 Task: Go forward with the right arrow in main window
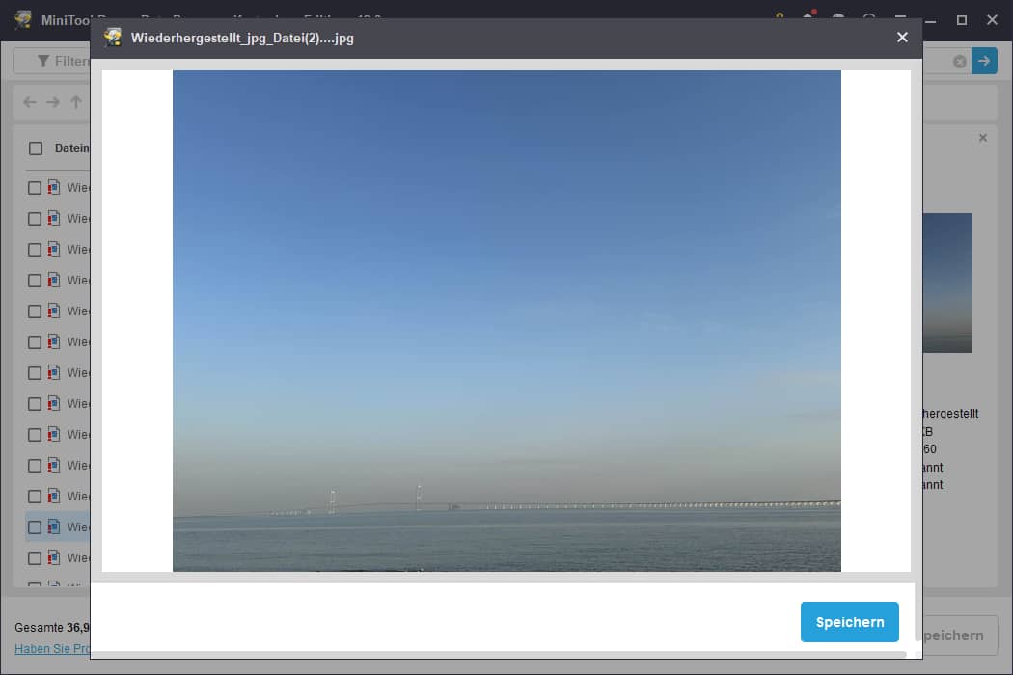coord(53,102)
